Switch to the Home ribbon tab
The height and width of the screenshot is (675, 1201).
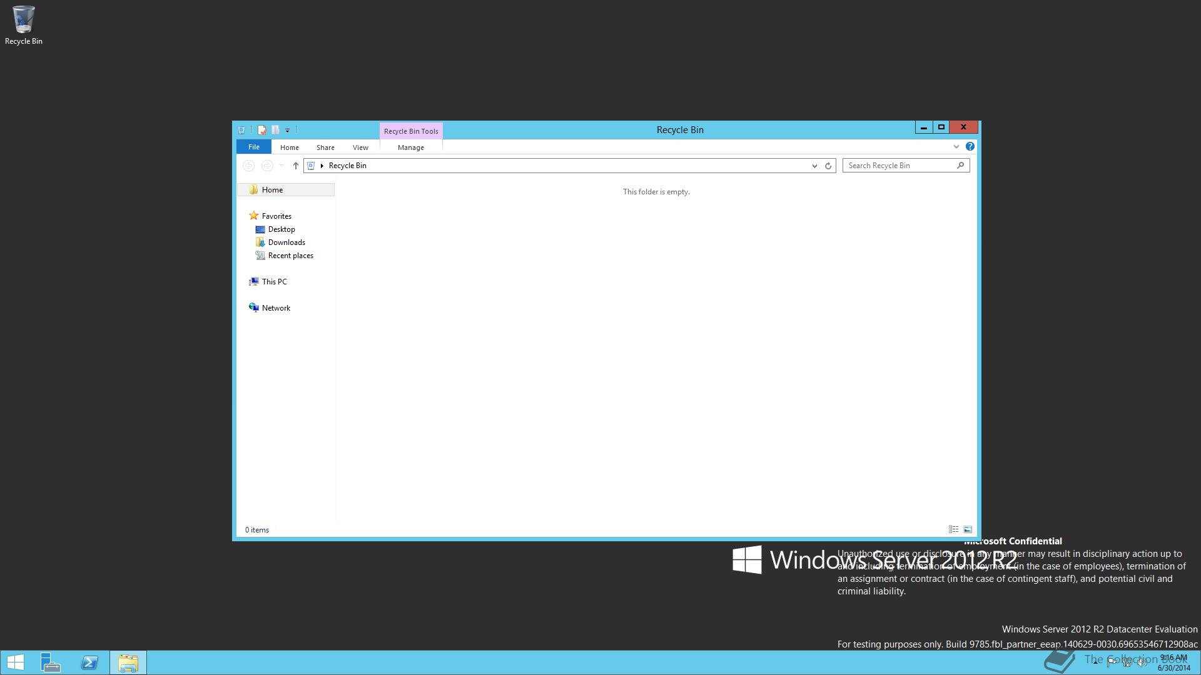pyautogui.click(x=289, y=147)
